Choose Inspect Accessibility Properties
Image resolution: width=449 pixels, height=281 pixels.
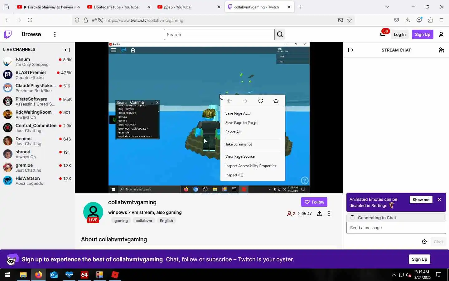(253, 166)
